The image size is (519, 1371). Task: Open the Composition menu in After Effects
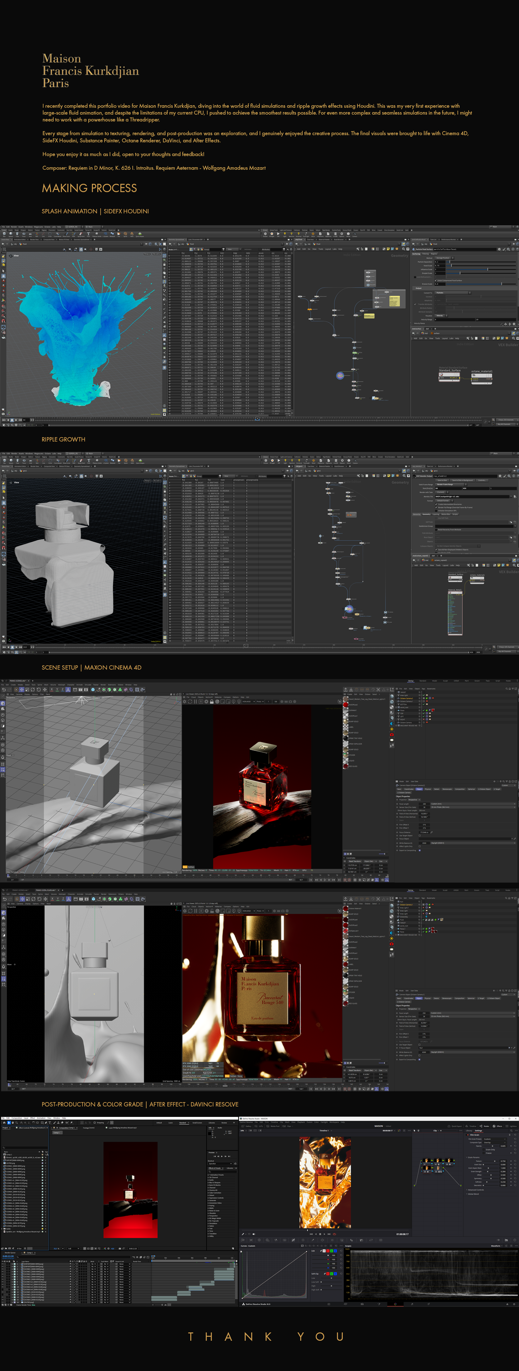coord(17,1118)
